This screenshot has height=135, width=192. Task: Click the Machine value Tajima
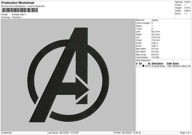(155, 20)
